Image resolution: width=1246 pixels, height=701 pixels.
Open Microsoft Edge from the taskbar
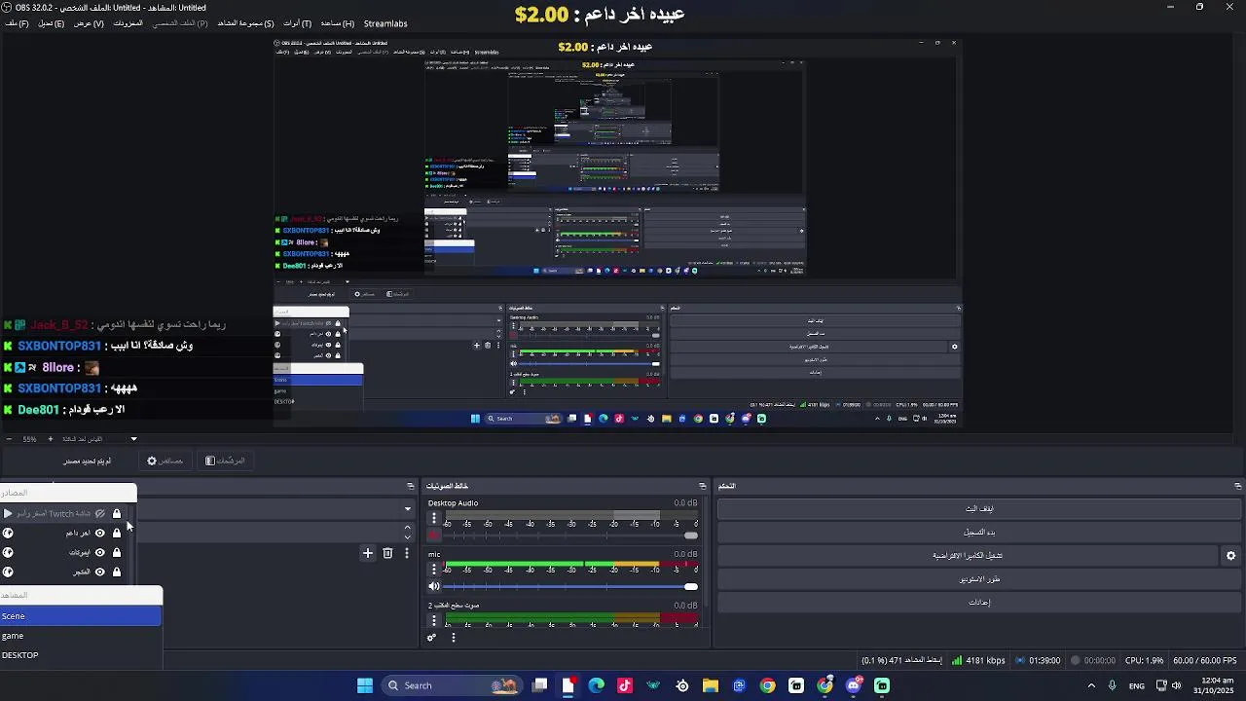[x=596, y=685]
